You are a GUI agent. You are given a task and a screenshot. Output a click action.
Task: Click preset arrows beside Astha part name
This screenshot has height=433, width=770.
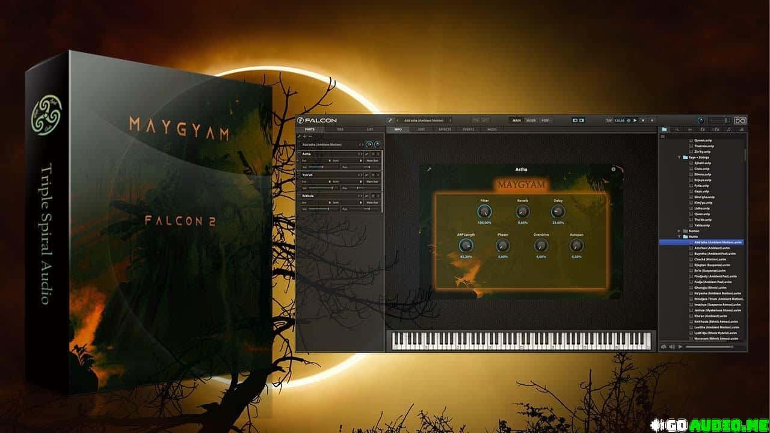coord(360,154)
